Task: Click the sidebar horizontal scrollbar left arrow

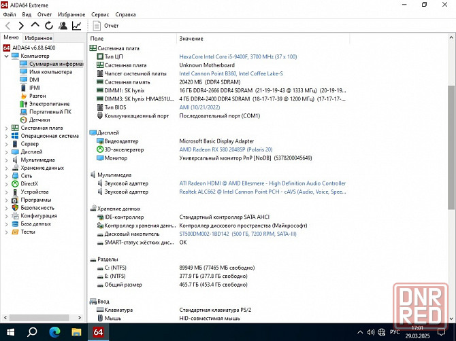Action: tap(5, 317)
